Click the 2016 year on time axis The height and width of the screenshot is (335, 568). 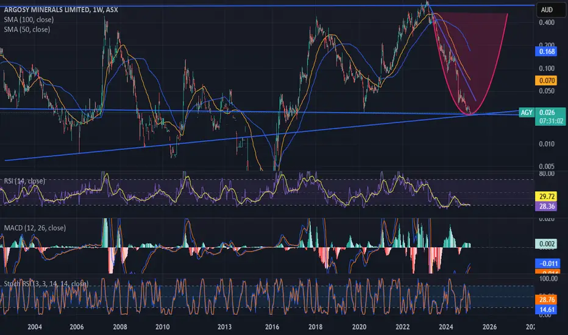[x=272, y=326]
